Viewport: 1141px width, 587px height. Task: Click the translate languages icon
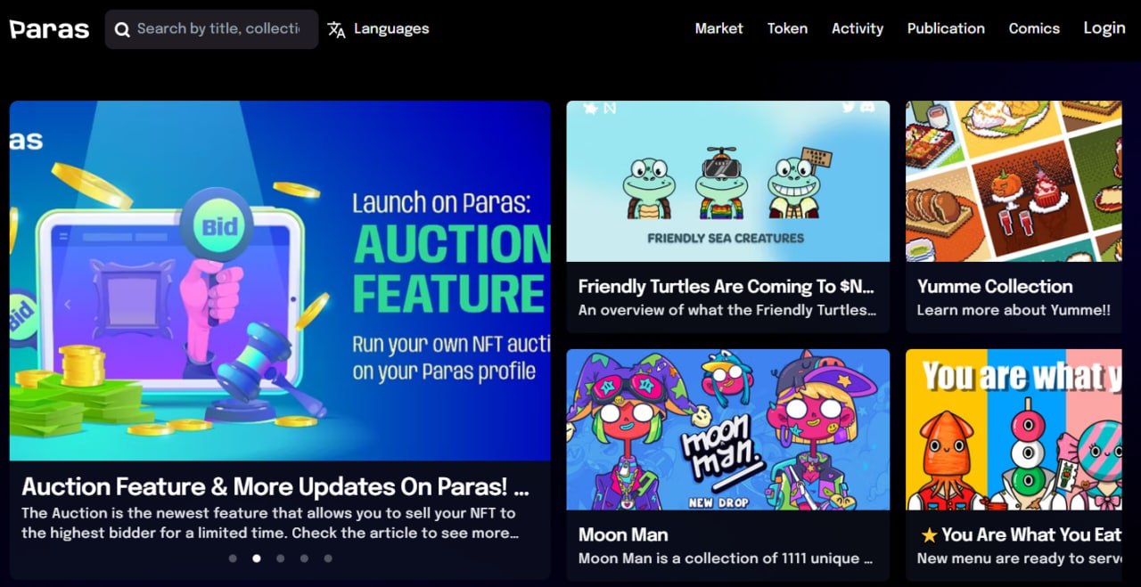(336, 29)
